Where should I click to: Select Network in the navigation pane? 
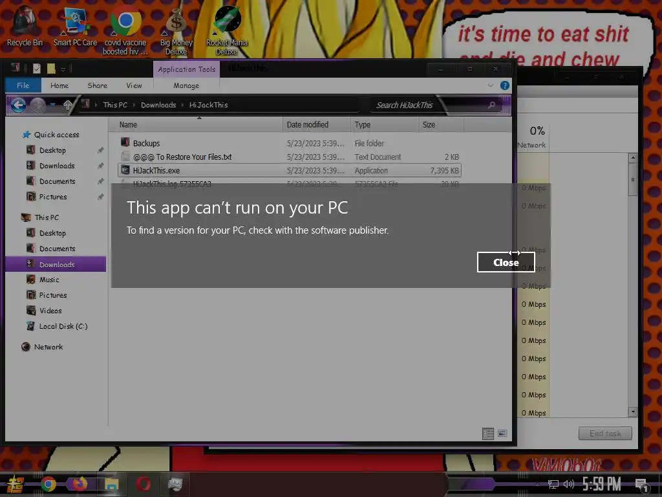pos(48,347)
